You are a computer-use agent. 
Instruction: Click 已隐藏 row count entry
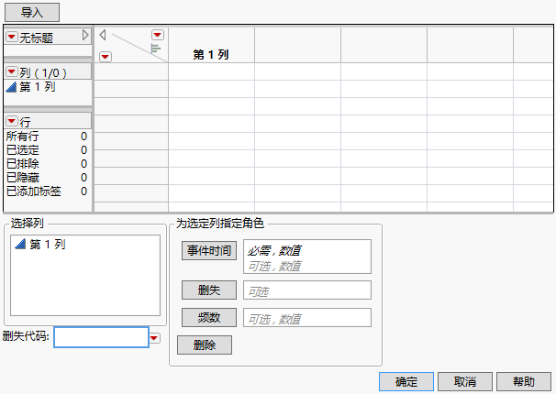pyautogui.click(x=47, y=178)
